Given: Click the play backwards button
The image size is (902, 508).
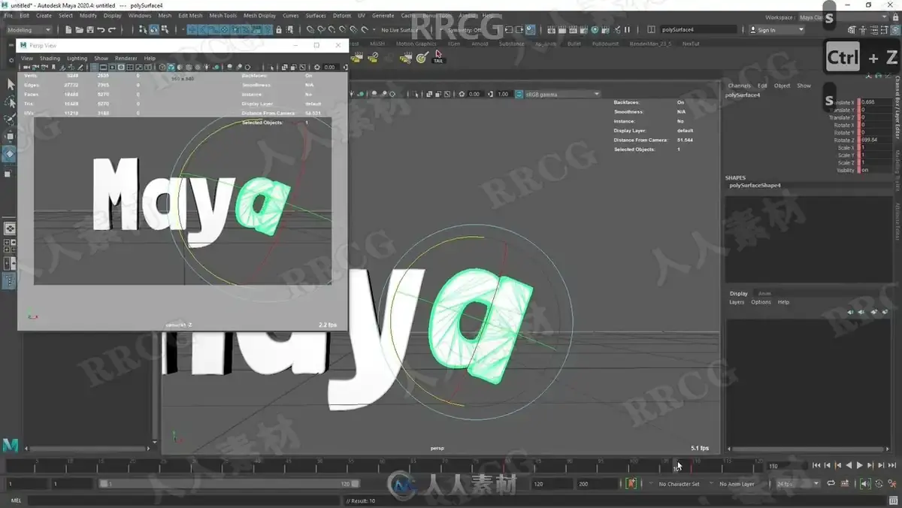Looking at the screenshot, I should coord(849,466).
